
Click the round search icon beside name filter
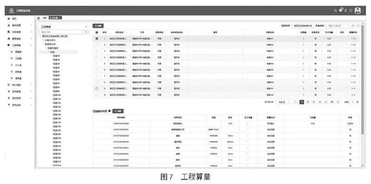(x=353, y=26)
